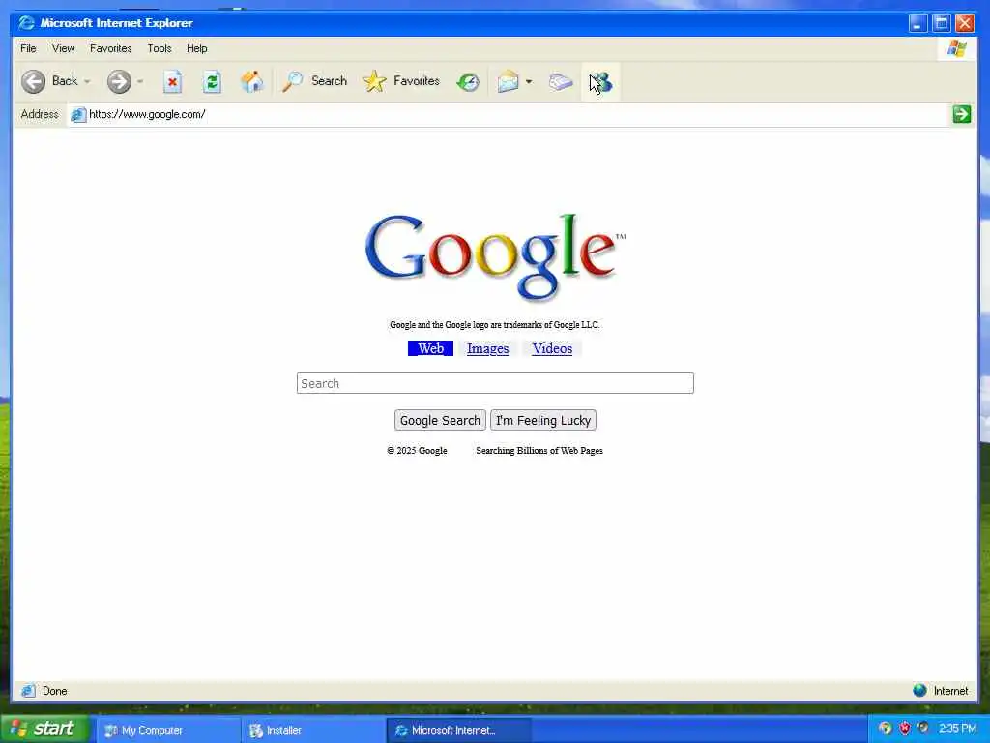This screenshot has height=743, width=990.
Task: Launch Messenger icon in toolbar
Action: click(x=601, y=82)
